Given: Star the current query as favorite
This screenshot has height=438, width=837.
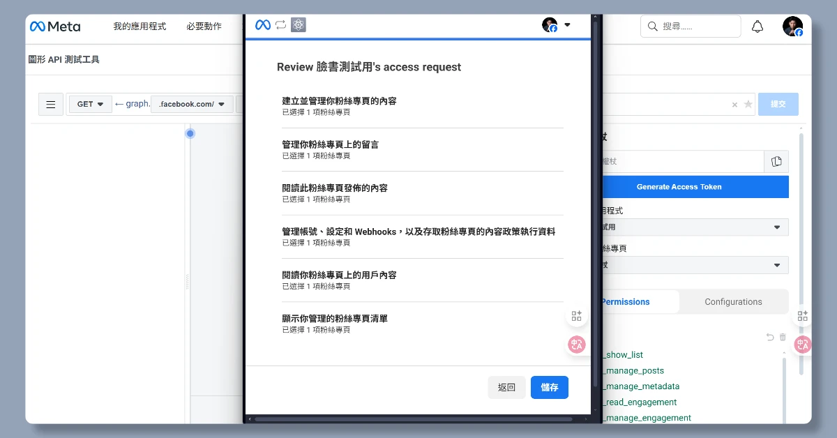Looking at the screenshot, I should [x=748, y=105].
